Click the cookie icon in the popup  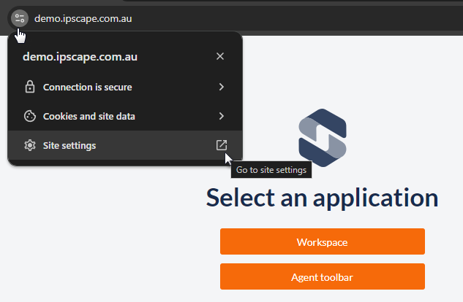click(x=30, y=116)
